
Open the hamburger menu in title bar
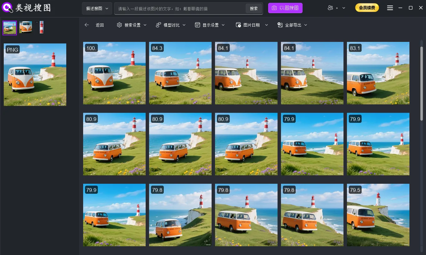(390, 8)
